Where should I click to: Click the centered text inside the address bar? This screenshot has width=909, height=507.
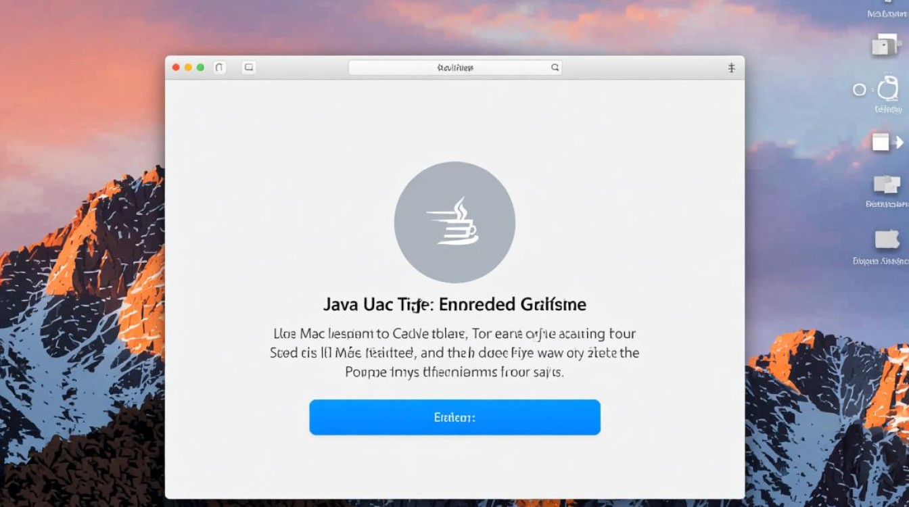(x=455, y=68)
